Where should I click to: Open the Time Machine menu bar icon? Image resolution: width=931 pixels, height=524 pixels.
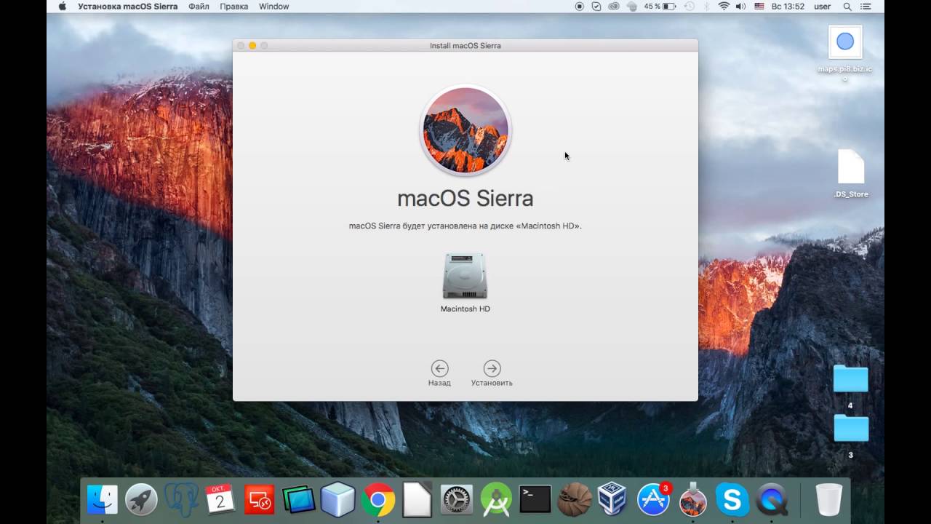click(688, 7)
